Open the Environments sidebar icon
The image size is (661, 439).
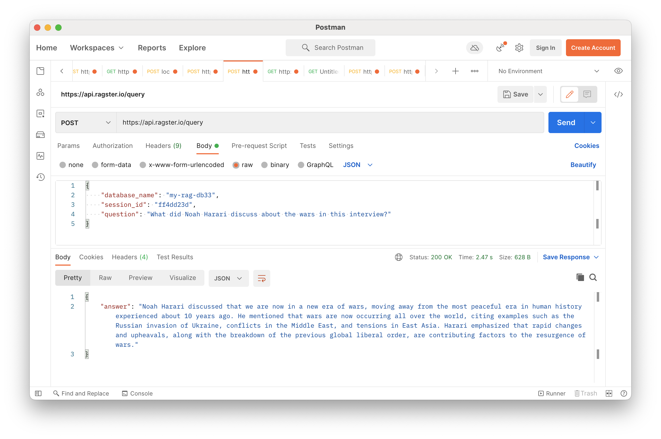point(40,114)
